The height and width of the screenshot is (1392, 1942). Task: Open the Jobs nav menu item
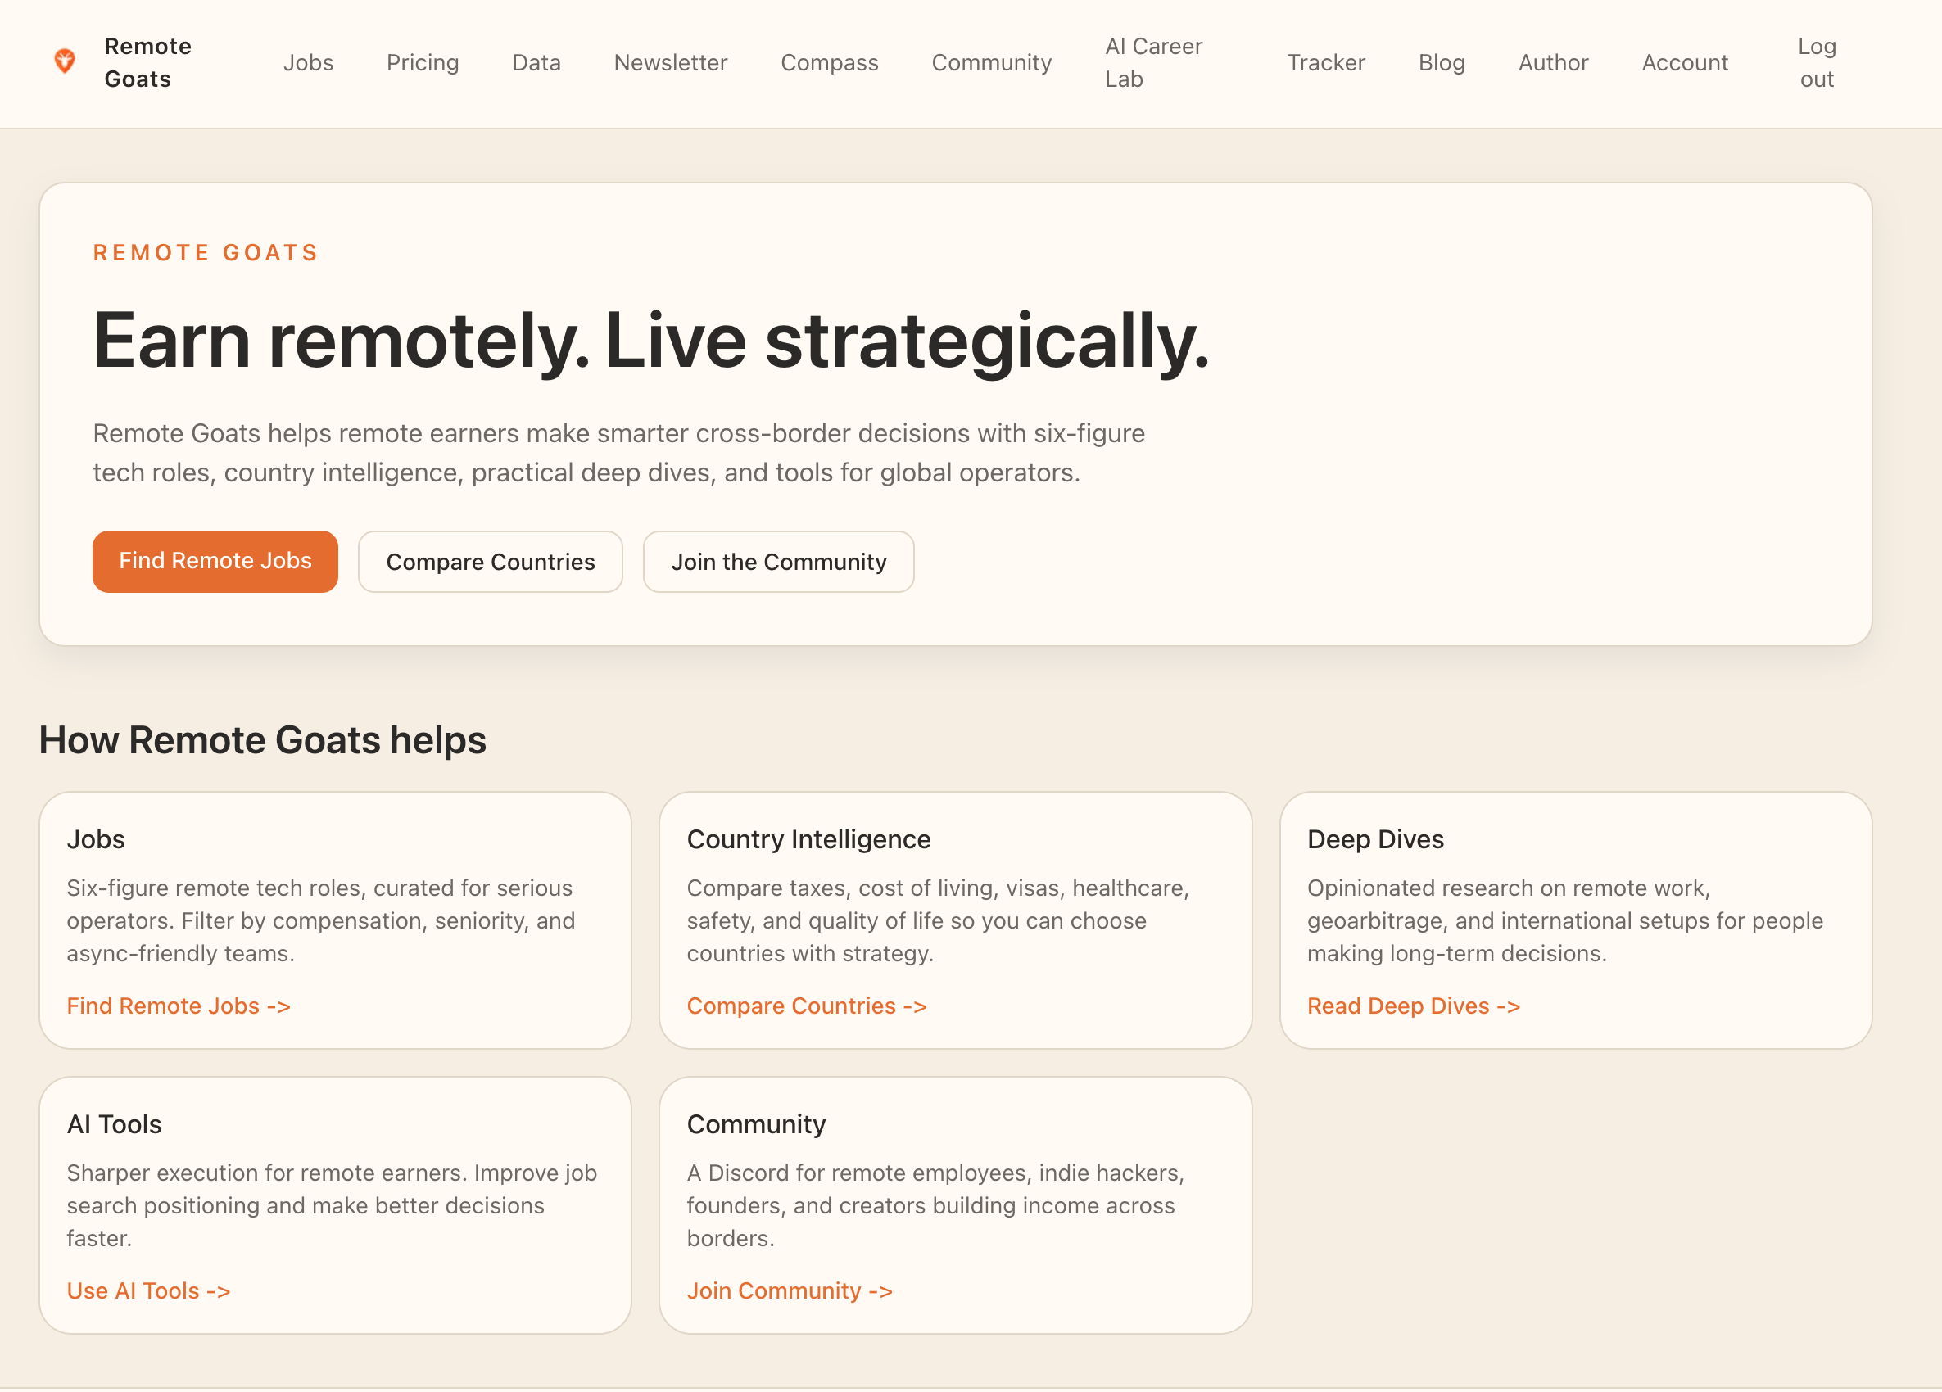(308, 62)
